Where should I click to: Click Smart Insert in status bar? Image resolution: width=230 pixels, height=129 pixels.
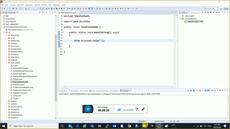160,121
